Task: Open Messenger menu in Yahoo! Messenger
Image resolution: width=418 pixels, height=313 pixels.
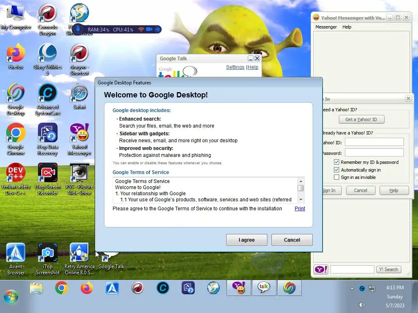Action: point(326,27)
